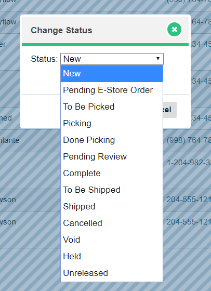
Task: Pick the Picking status option
Action: tap(112, 124)
